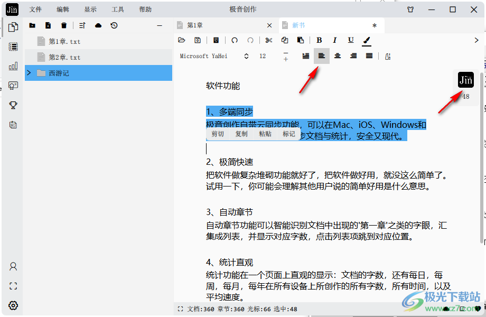Viewport: 486px width, 317px height.
Task: Switch to the 新书 tab
Action: [332, 25]
